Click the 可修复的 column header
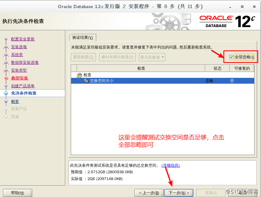This screenshot has width=261, height=197. click(242, 68)
